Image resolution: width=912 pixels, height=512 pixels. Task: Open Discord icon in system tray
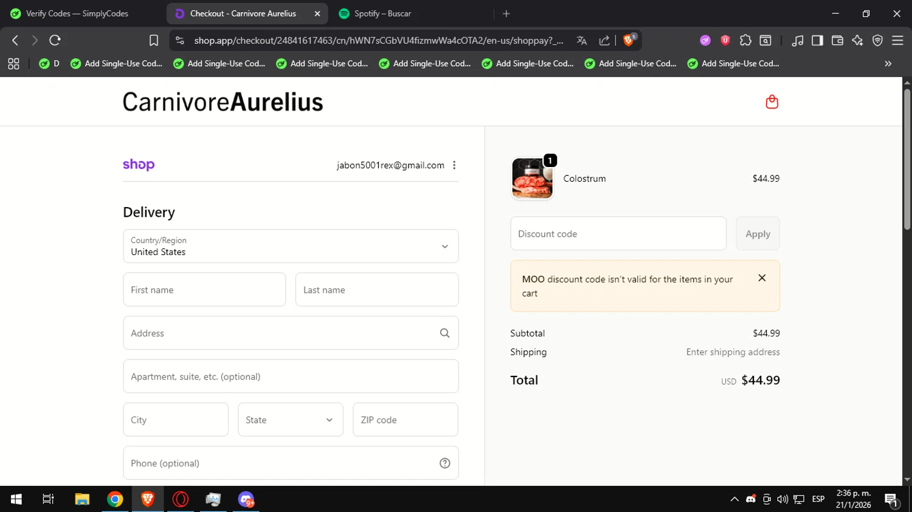tap(751, 499)
